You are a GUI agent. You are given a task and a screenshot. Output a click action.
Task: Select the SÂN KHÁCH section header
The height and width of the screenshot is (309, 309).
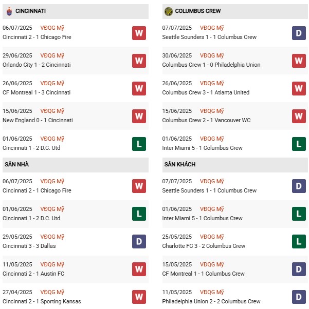[x=179, y=164]
